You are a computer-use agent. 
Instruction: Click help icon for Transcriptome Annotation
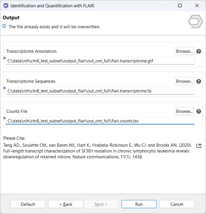199,51
